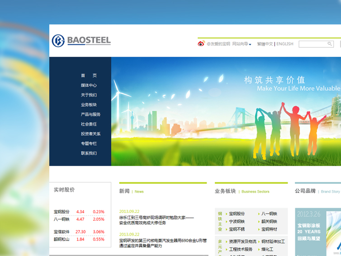
Task: Open 媒体中心 menu item
Action: pos(89,85)
